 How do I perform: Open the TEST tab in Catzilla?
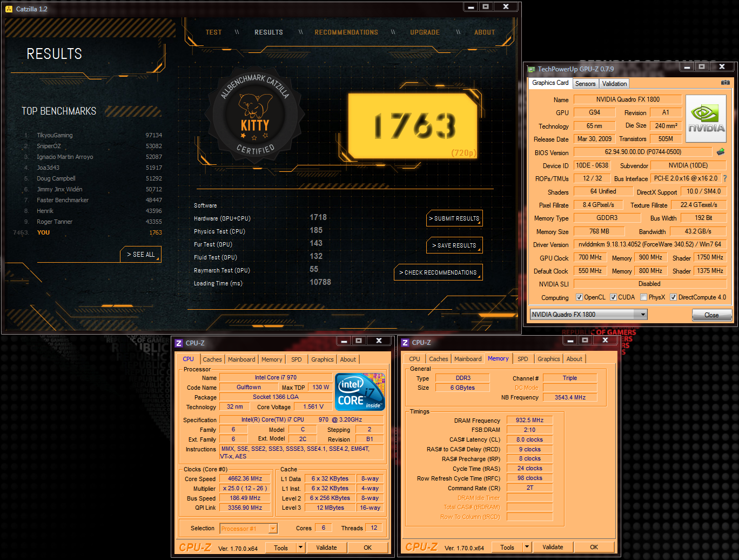(x=214, y=32)
